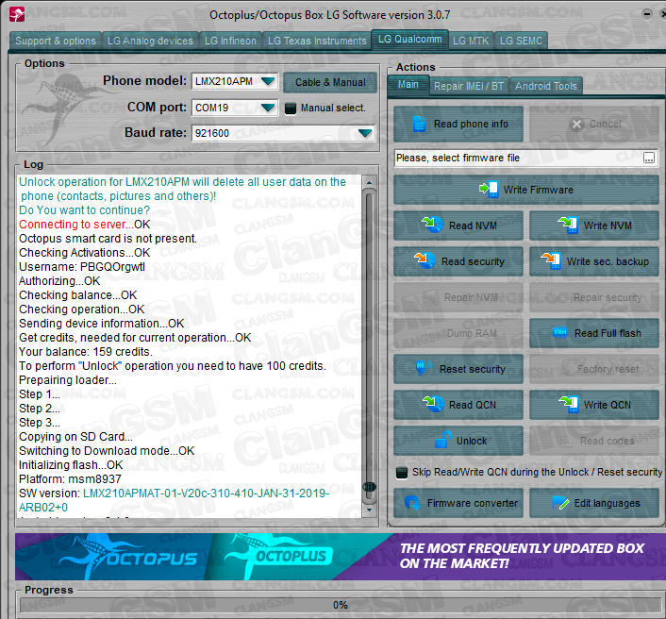This screenshot has height=619, width=666.
Task: Switch to LG Analog devices tab
Action: pos(150,41)
